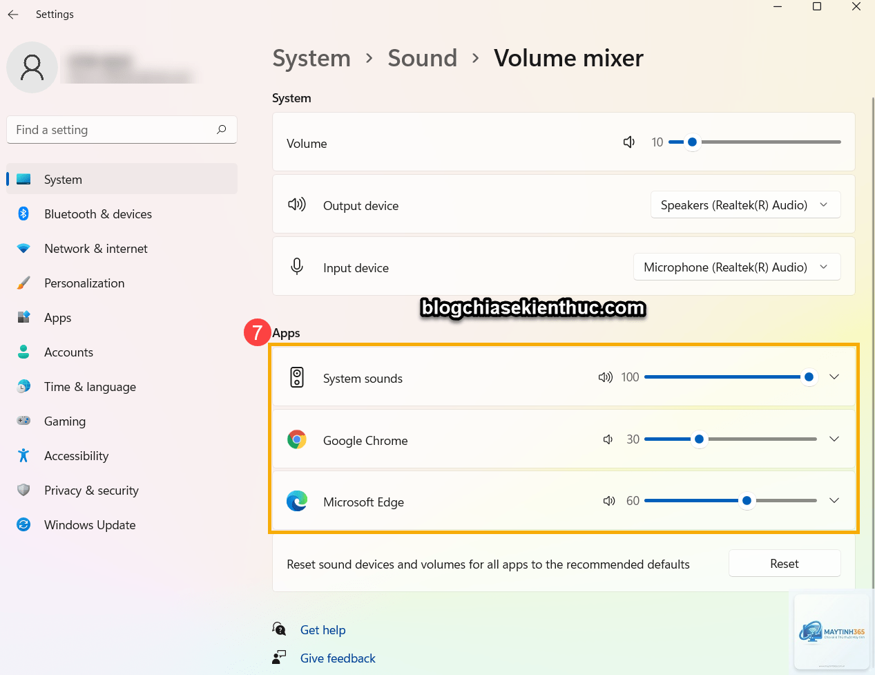This screenshot has height=675, width=875.
Task: Expand the System sounds row chevron
Action: tap(834, 377)
